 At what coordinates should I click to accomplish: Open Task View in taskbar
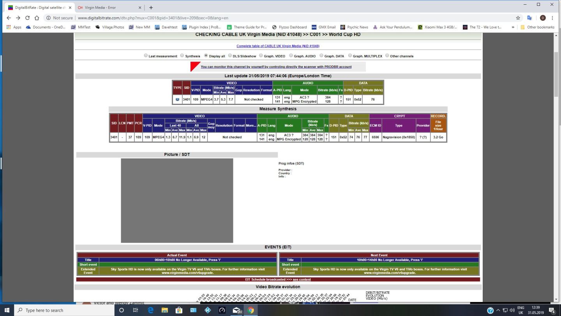coord(136,310)
